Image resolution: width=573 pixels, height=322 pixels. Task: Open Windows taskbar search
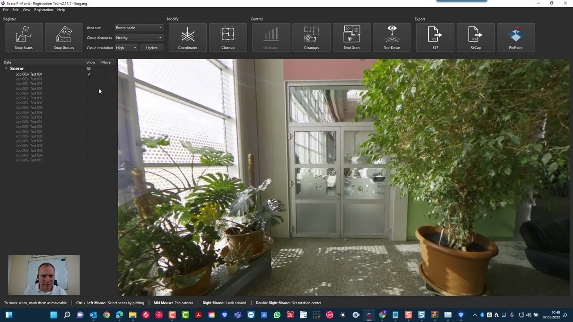pyautogui.click(x=67, y=315)
